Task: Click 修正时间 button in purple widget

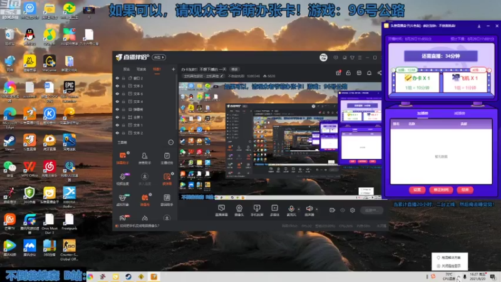Action: (441, 190)
